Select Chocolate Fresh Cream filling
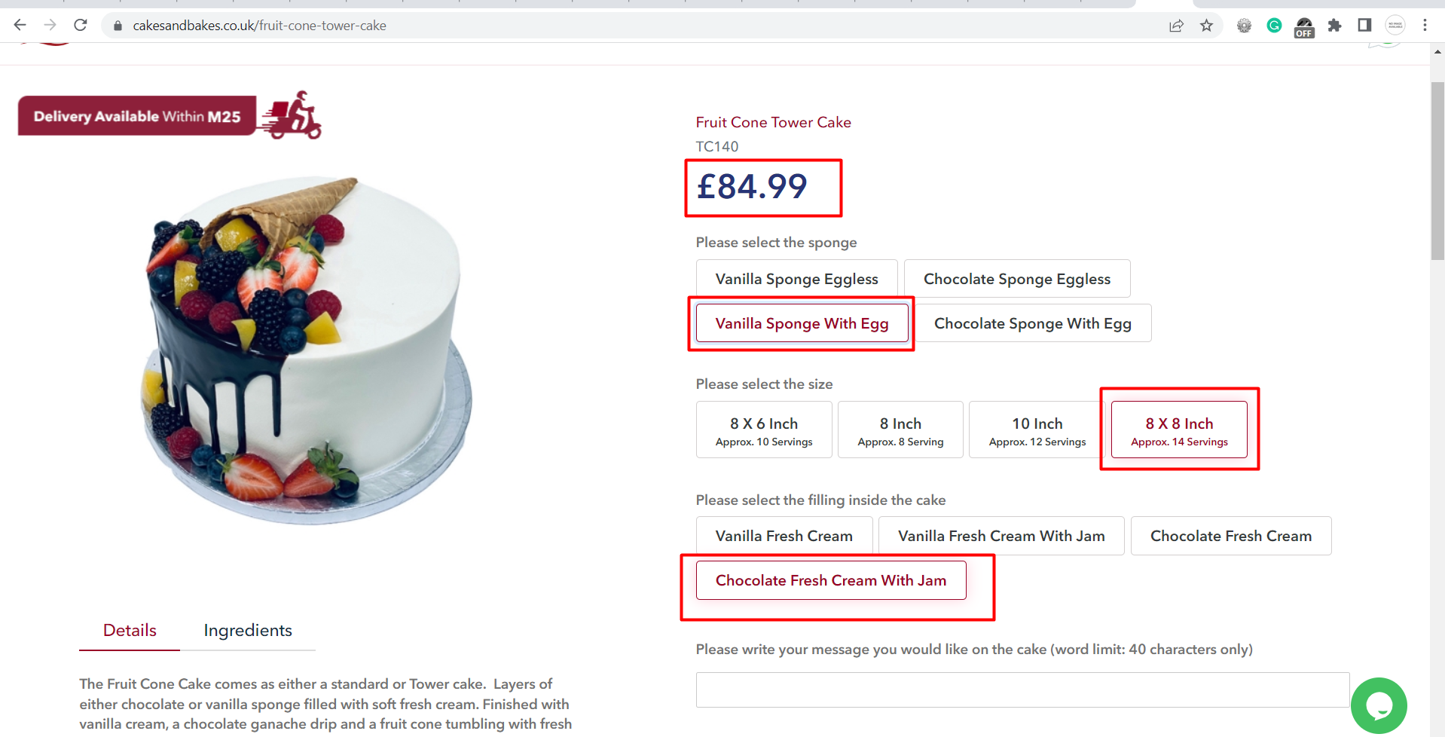This screenshot has height=737, width=1445. (x=1230, y=536)
